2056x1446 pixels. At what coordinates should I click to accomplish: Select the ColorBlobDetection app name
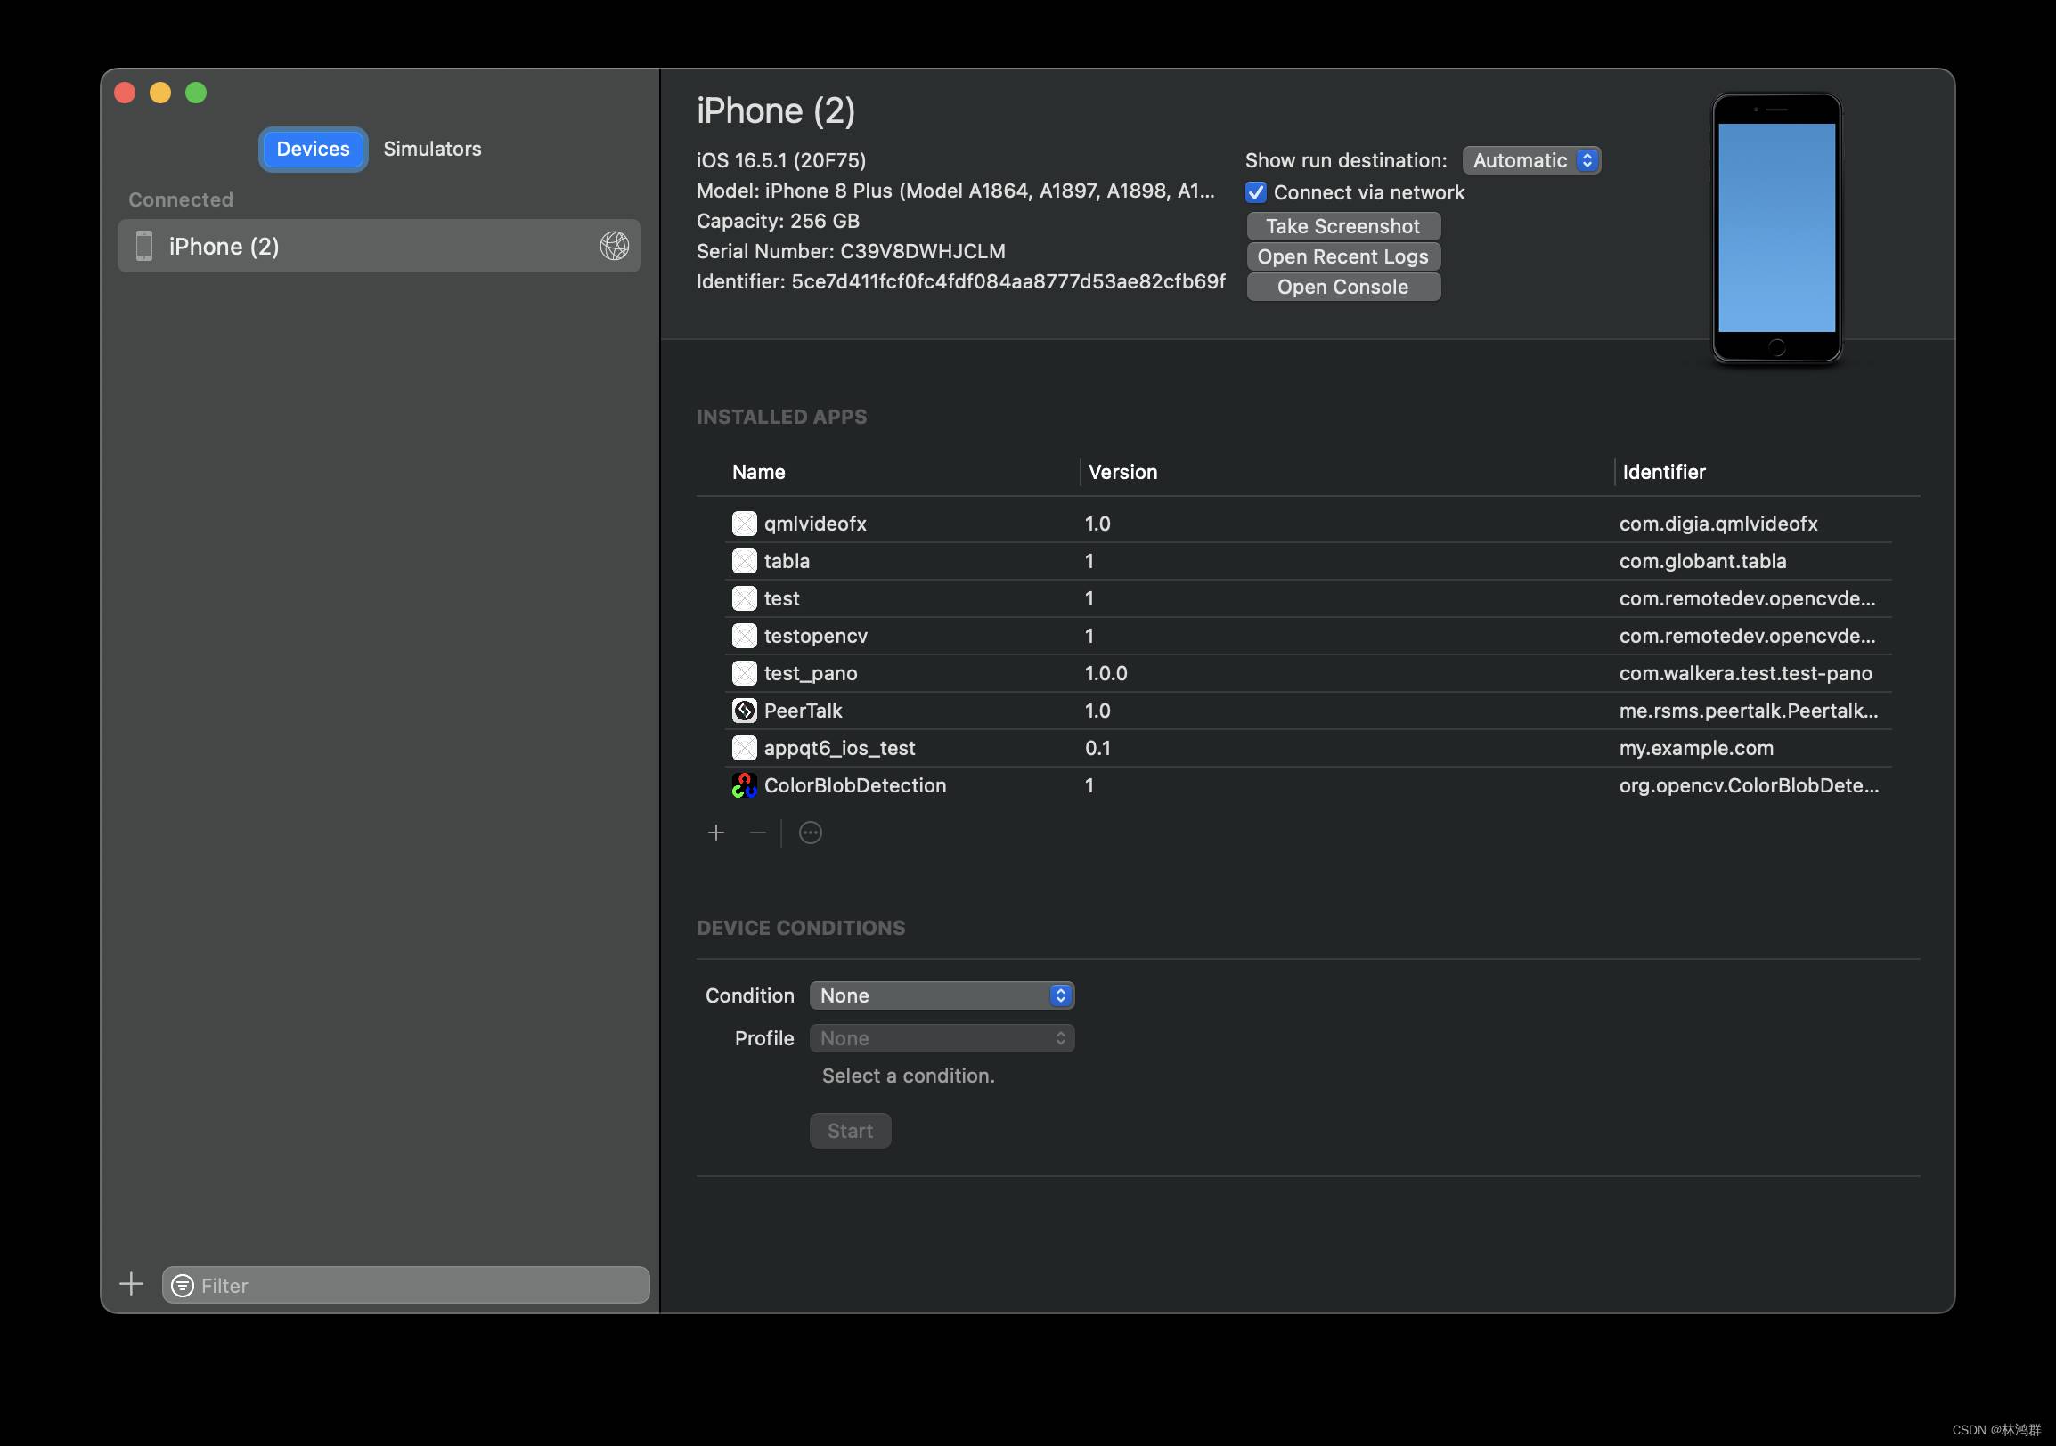pos(855,785)
